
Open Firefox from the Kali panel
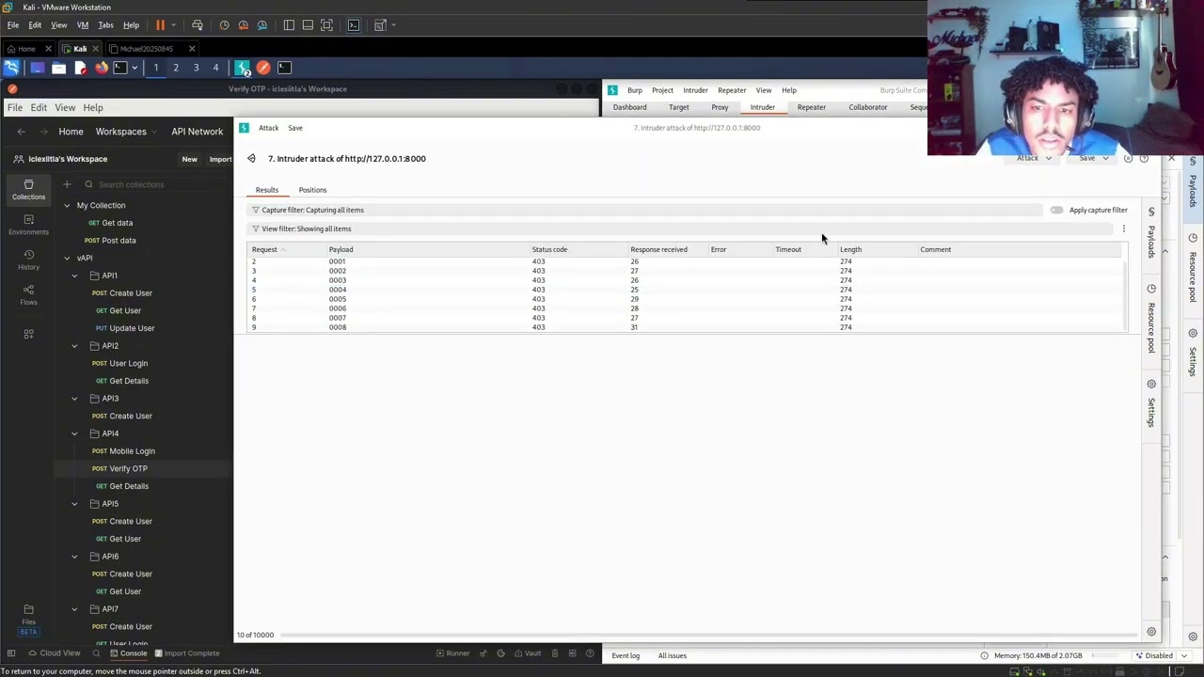[x=102, y=68]
